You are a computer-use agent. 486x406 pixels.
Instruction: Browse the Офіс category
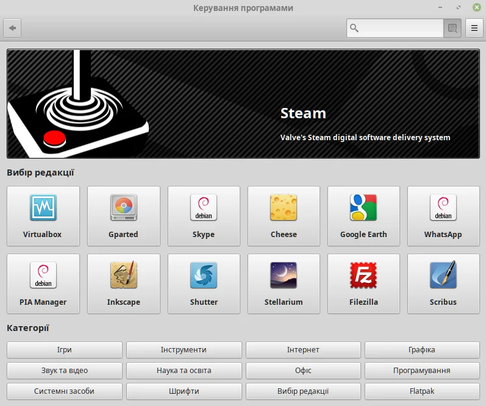pyautogui.click(x=303, y=371)
